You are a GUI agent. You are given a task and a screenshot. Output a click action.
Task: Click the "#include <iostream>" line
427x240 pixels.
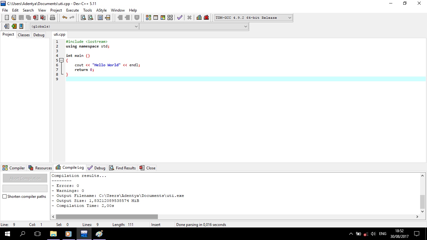pyautogui.click(x=87, y=42)
